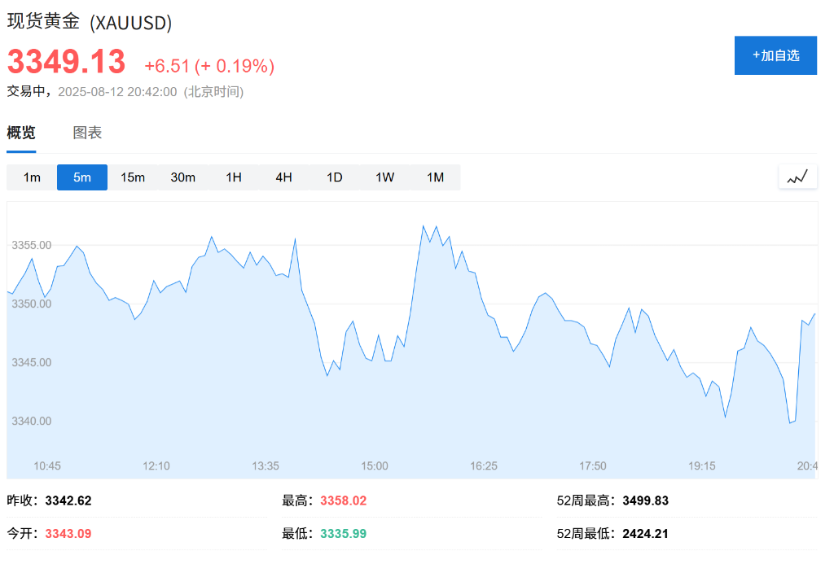Viewport: 834px width, 577px height.
Task: Choose the 30m interval
Action: [x=183, y=177]
